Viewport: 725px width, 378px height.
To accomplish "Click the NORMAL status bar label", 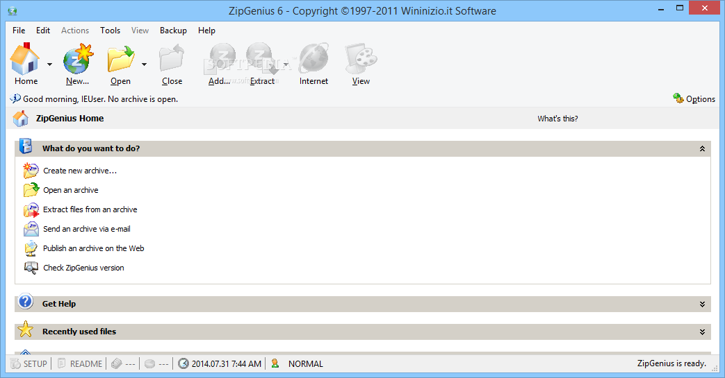I will [x=306, y=363].
